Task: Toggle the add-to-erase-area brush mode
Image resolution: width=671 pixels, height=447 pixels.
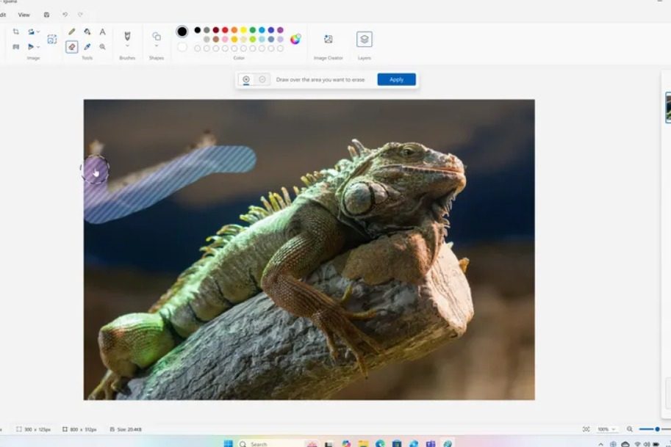Action: [x=246, y=79]
